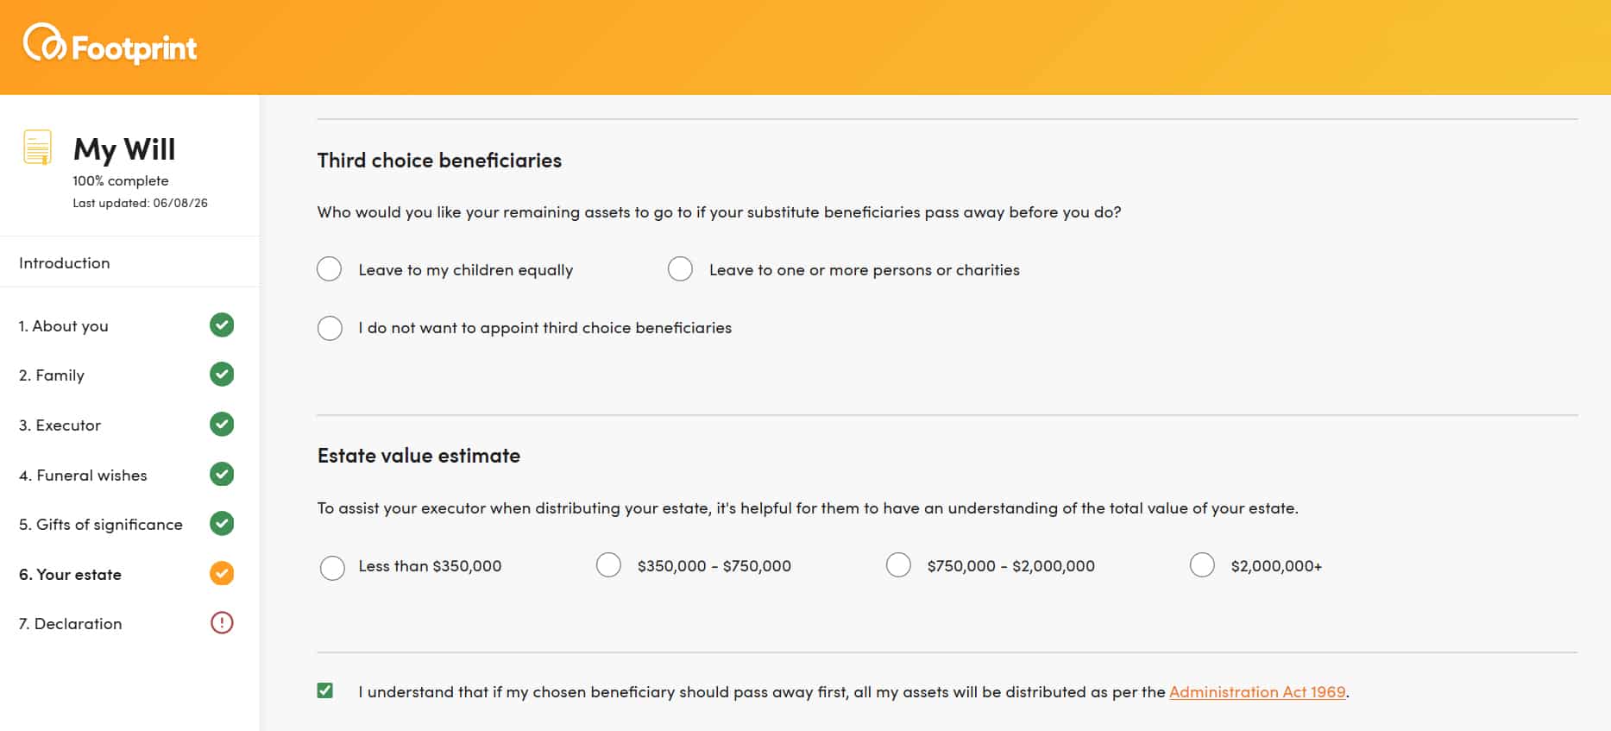Click the orange Your estate status icon
The height and width of the screenshot is (731, 1611).
tap(222, 574)
